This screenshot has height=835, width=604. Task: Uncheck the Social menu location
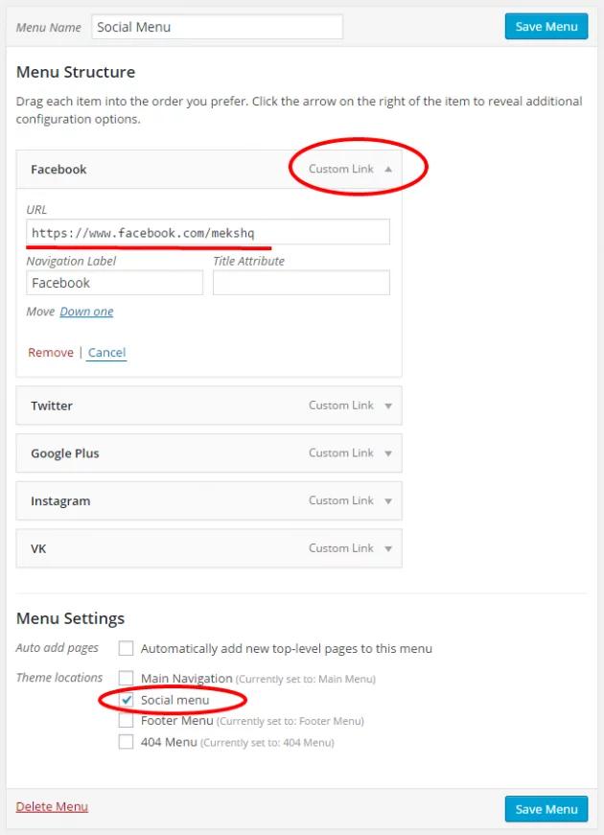click(x=126, y=700)
